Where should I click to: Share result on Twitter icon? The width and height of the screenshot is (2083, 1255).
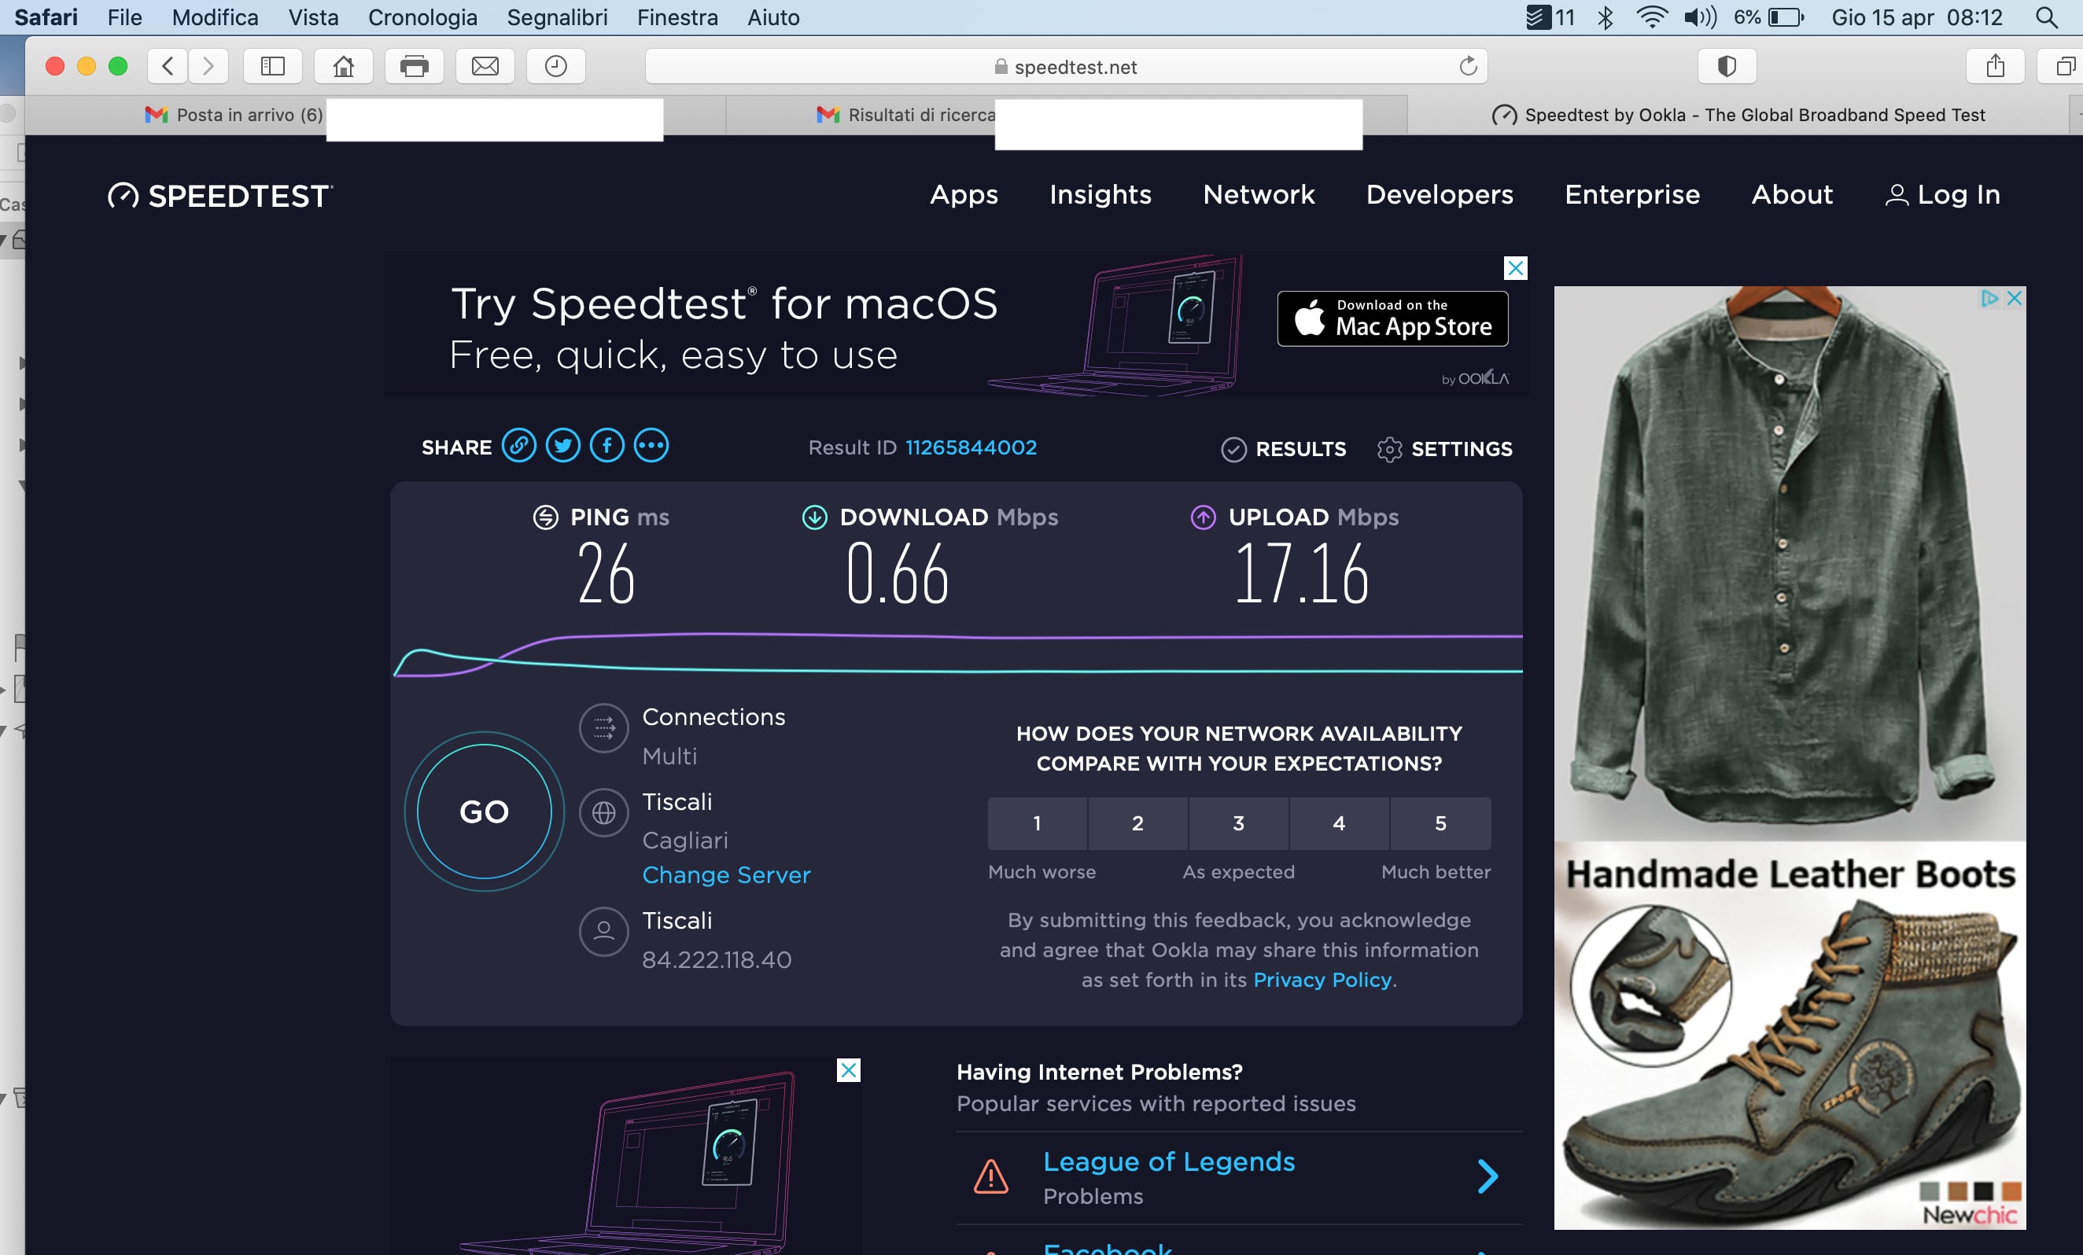point(563,445)
